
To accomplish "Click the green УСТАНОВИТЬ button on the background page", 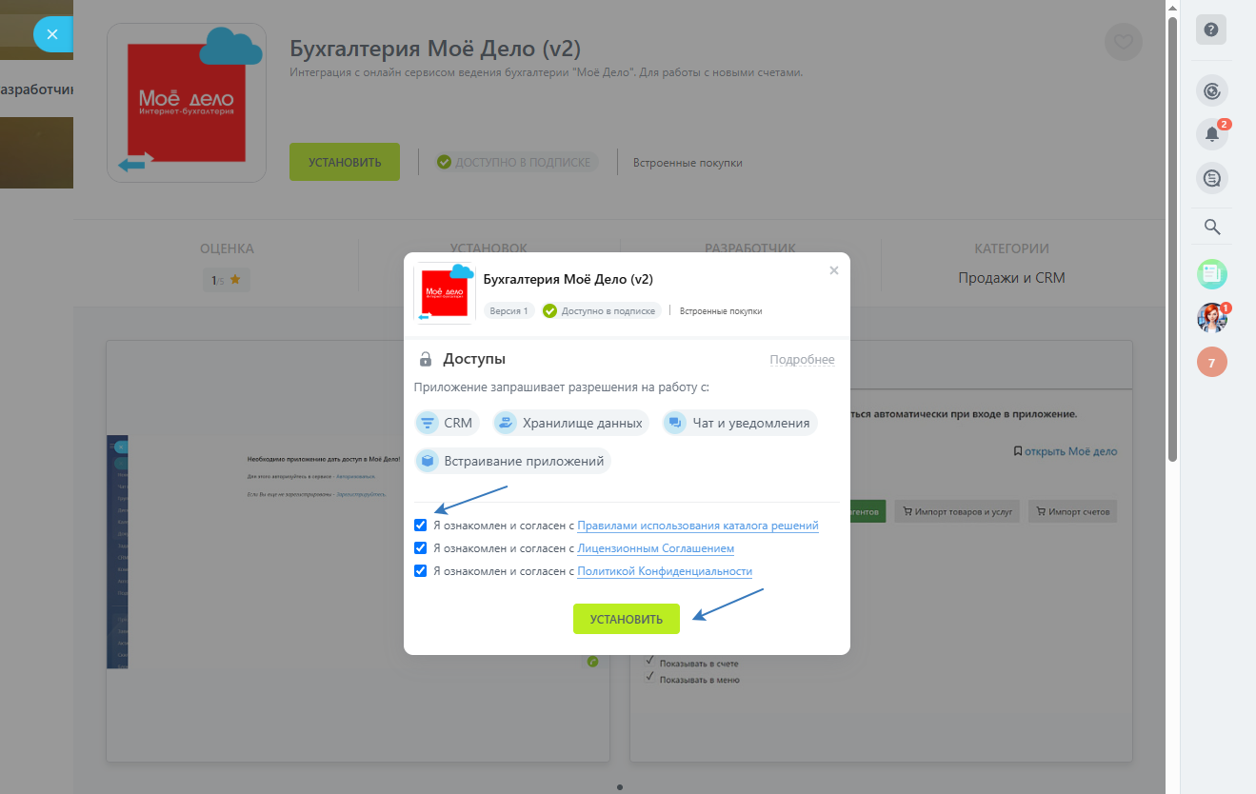I will pyautogui.click(x=345, y=162).
